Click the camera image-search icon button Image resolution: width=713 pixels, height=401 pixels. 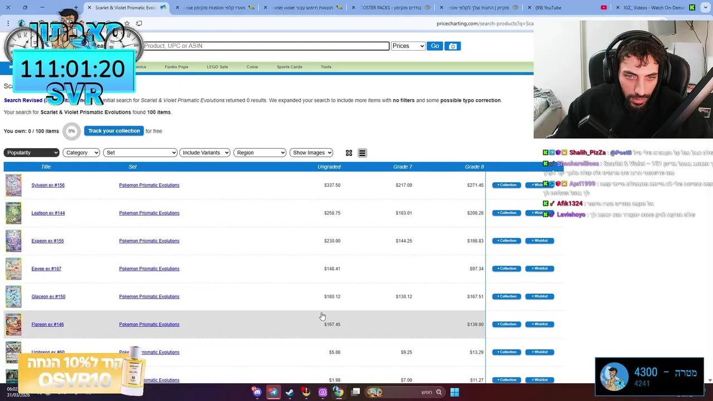tap(453, 46)
